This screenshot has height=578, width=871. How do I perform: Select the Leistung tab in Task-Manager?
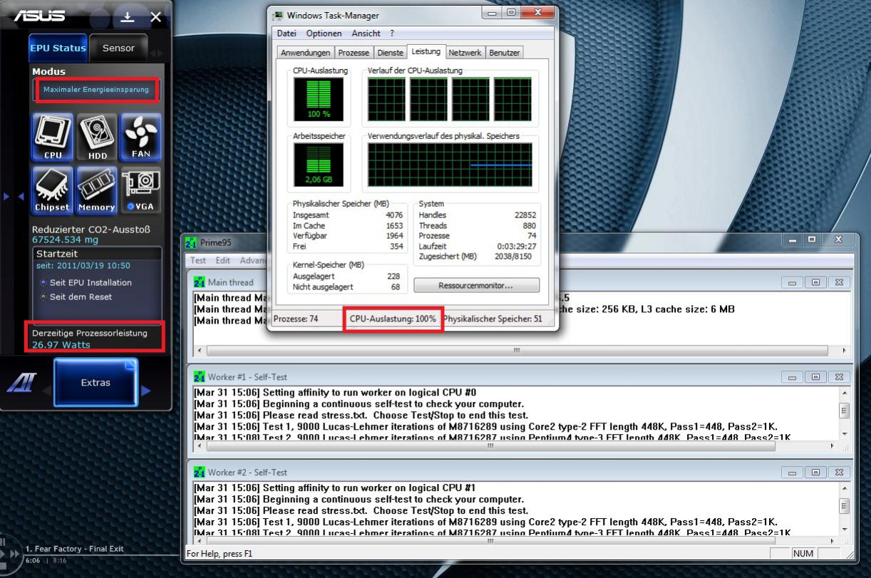[426, 51]
